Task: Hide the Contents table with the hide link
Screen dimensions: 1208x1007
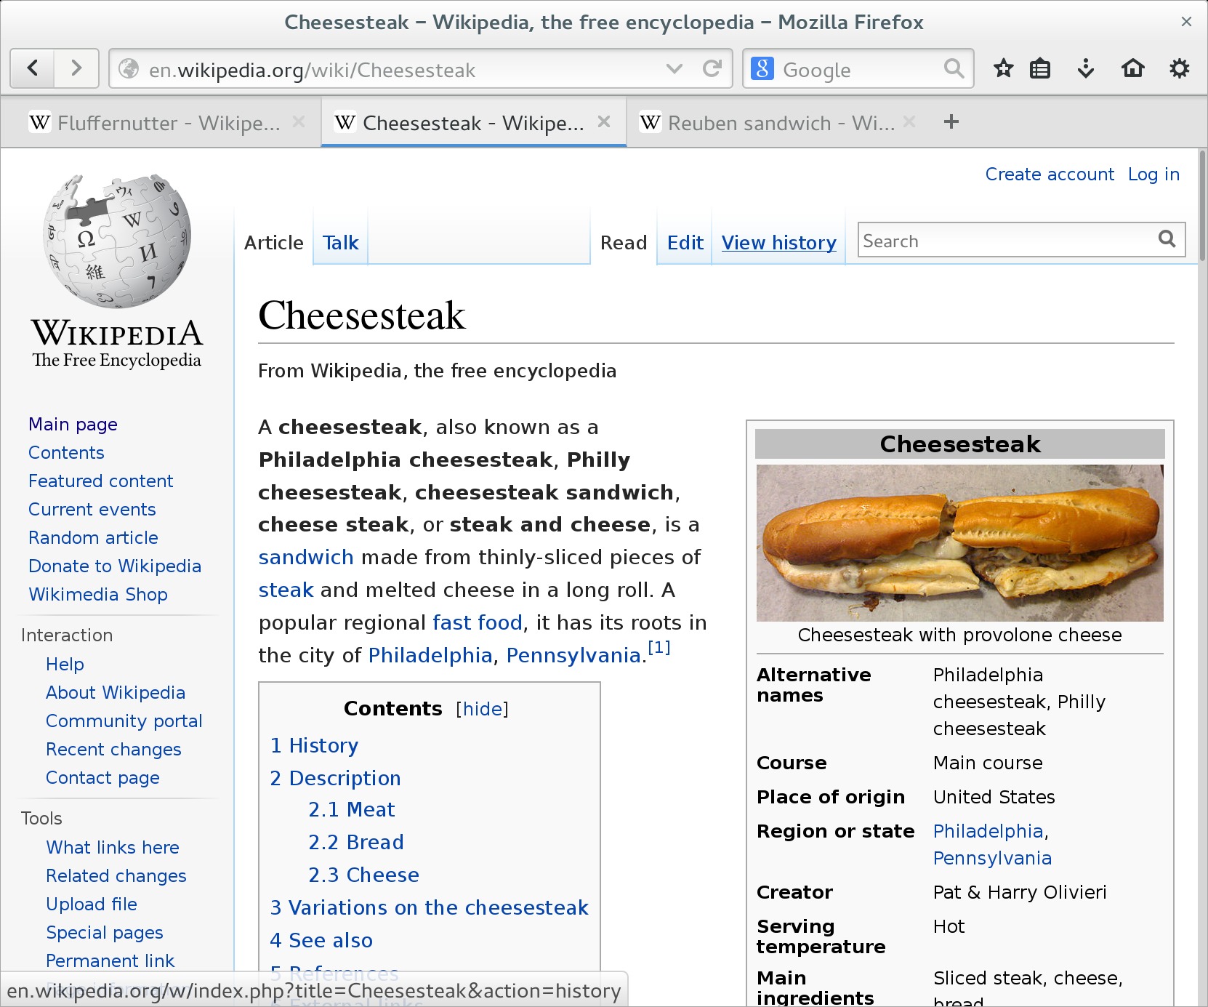Action: 482,709
